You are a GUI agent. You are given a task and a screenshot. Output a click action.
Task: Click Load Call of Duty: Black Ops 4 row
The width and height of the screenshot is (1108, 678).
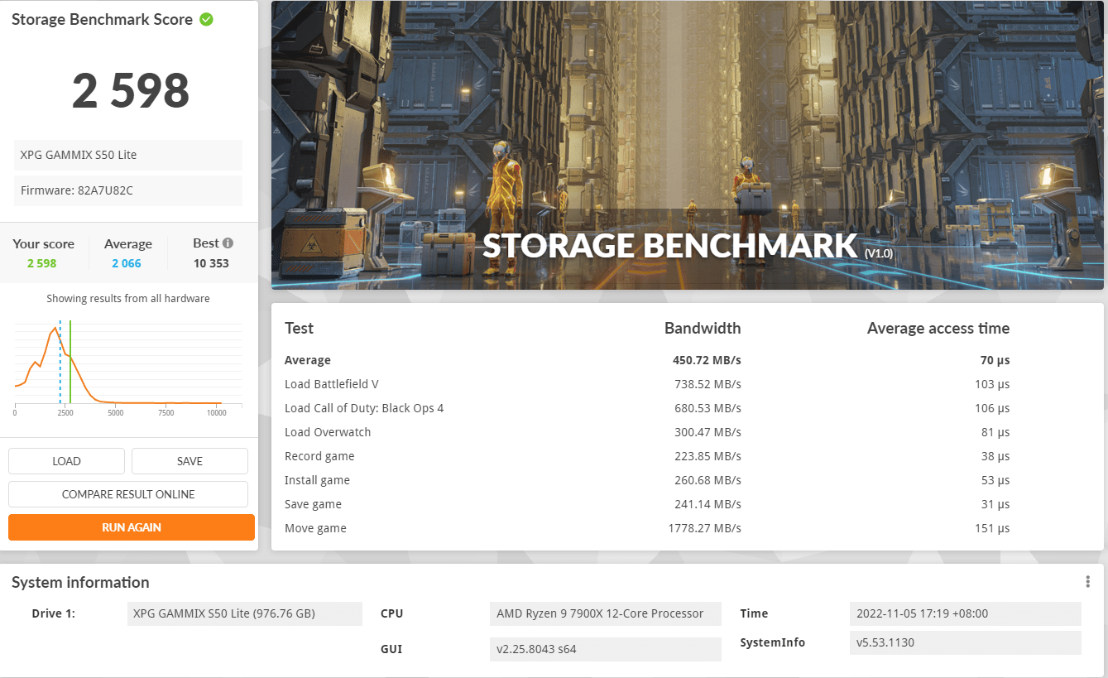[364, 408]
